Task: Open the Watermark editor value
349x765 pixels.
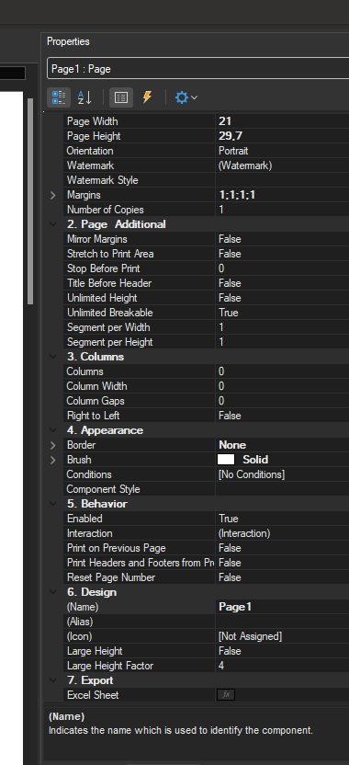Action: (282, 166)
